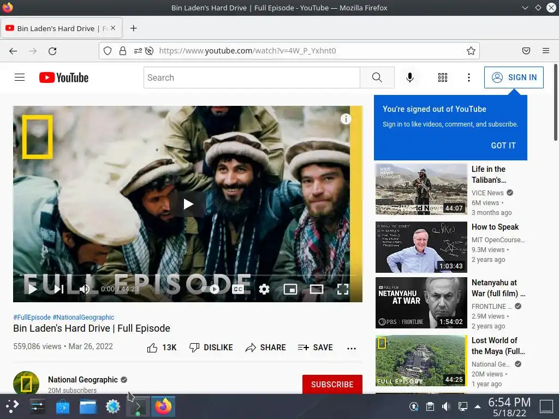Open the YouTube guide hamburger menu
559x419 pixels.
[x=20, y=77]
